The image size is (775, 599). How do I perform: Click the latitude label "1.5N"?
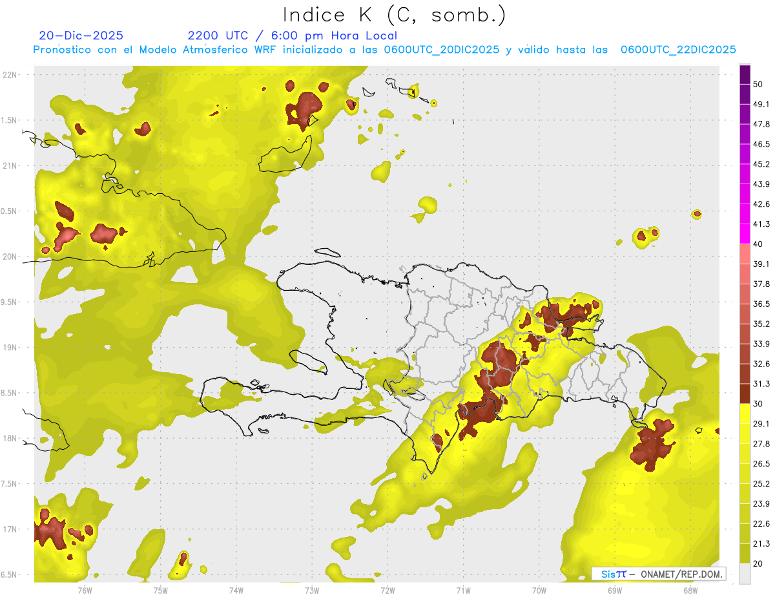coord(10,121)
